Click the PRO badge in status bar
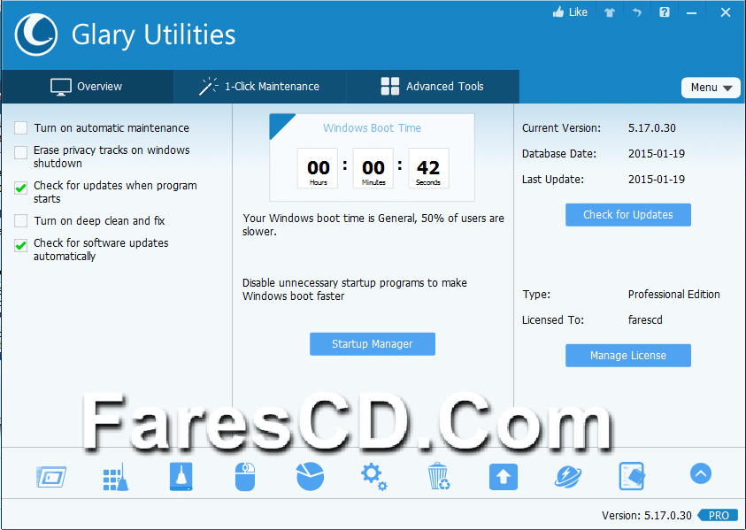The height and width of the screenshot is (530, 746). coord(718,515)
